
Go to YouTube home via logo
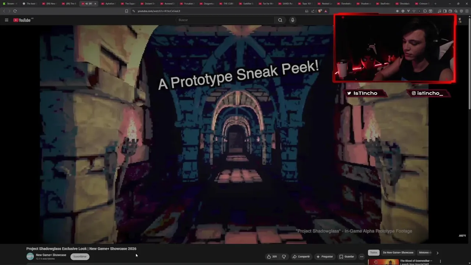pyautogui.click(x=23, y=20)
